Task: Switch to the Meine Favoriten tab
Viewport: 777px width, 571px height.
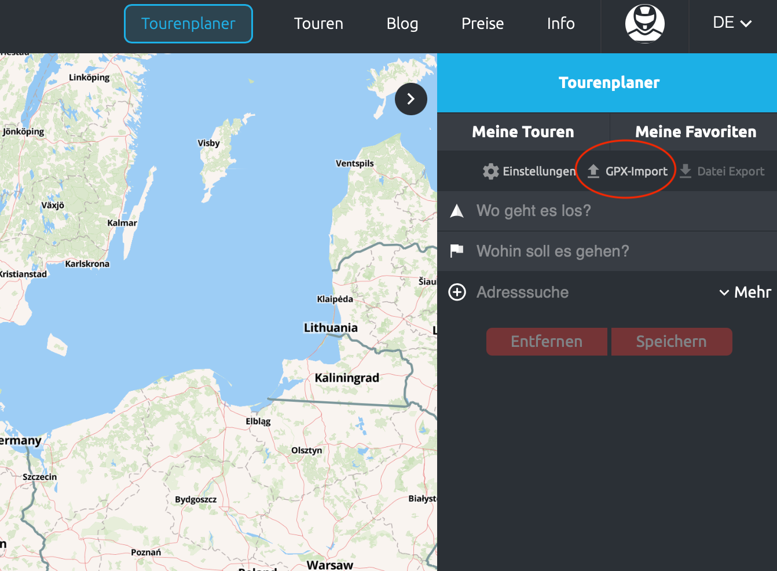Action: [695, 132]
